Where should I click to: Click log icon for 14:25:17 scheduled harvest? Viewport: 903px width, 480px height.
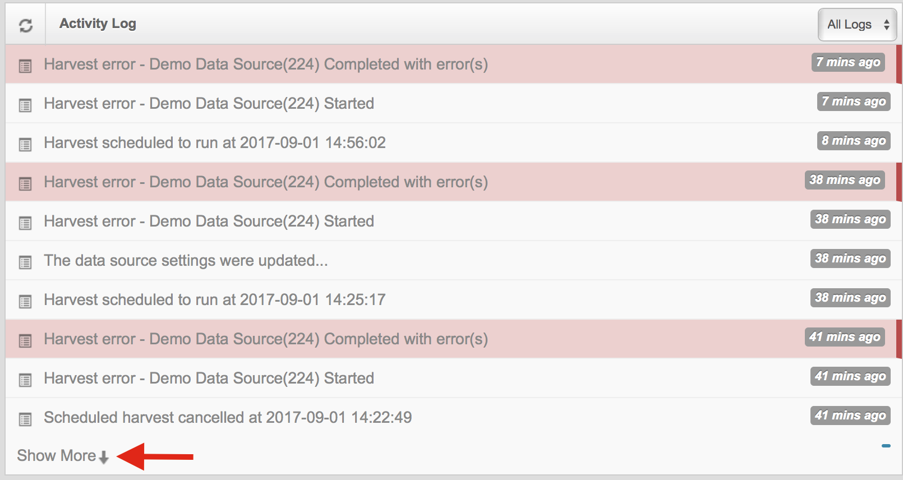pyautogui.click(x=25, y=302)
